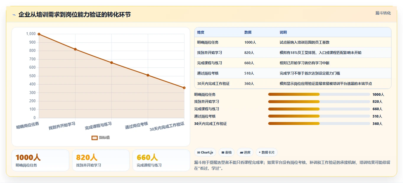Click the 进度 tag chip
This screenshot has width=403, height=183.
(245, 152)
